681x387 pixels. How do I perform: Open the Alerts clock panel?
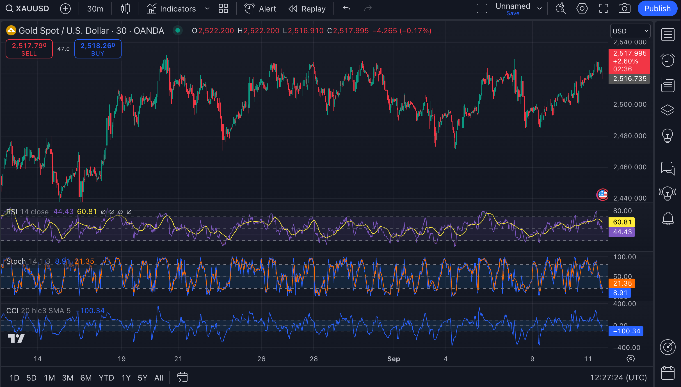(668, 60)
